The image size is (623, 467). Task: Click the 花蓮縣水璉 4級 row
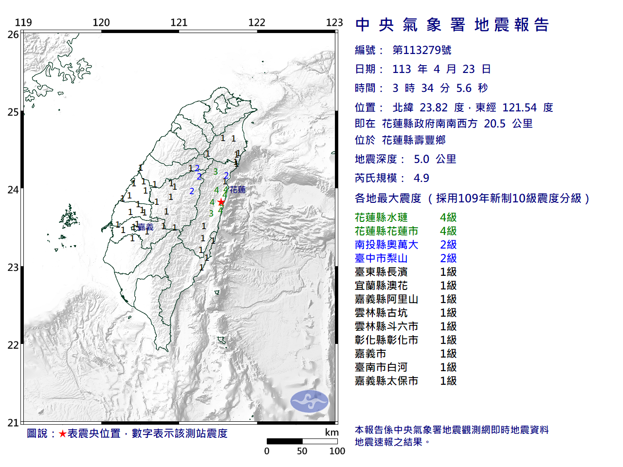[406, 217]
